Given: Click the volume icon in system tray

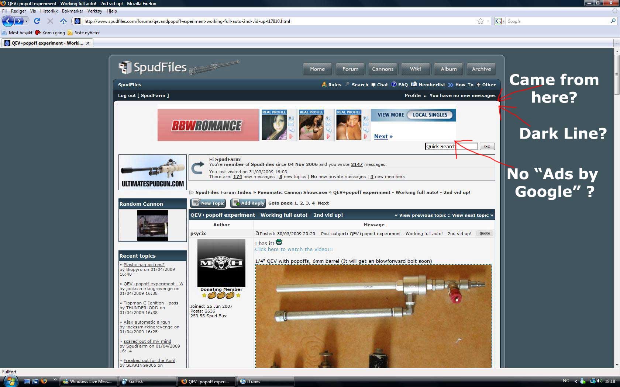Looking at the screenshot, I should point(599,381).
